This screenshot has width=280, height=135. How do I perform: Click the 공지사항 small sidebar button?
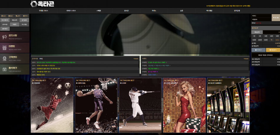click(x=5, y=24)
